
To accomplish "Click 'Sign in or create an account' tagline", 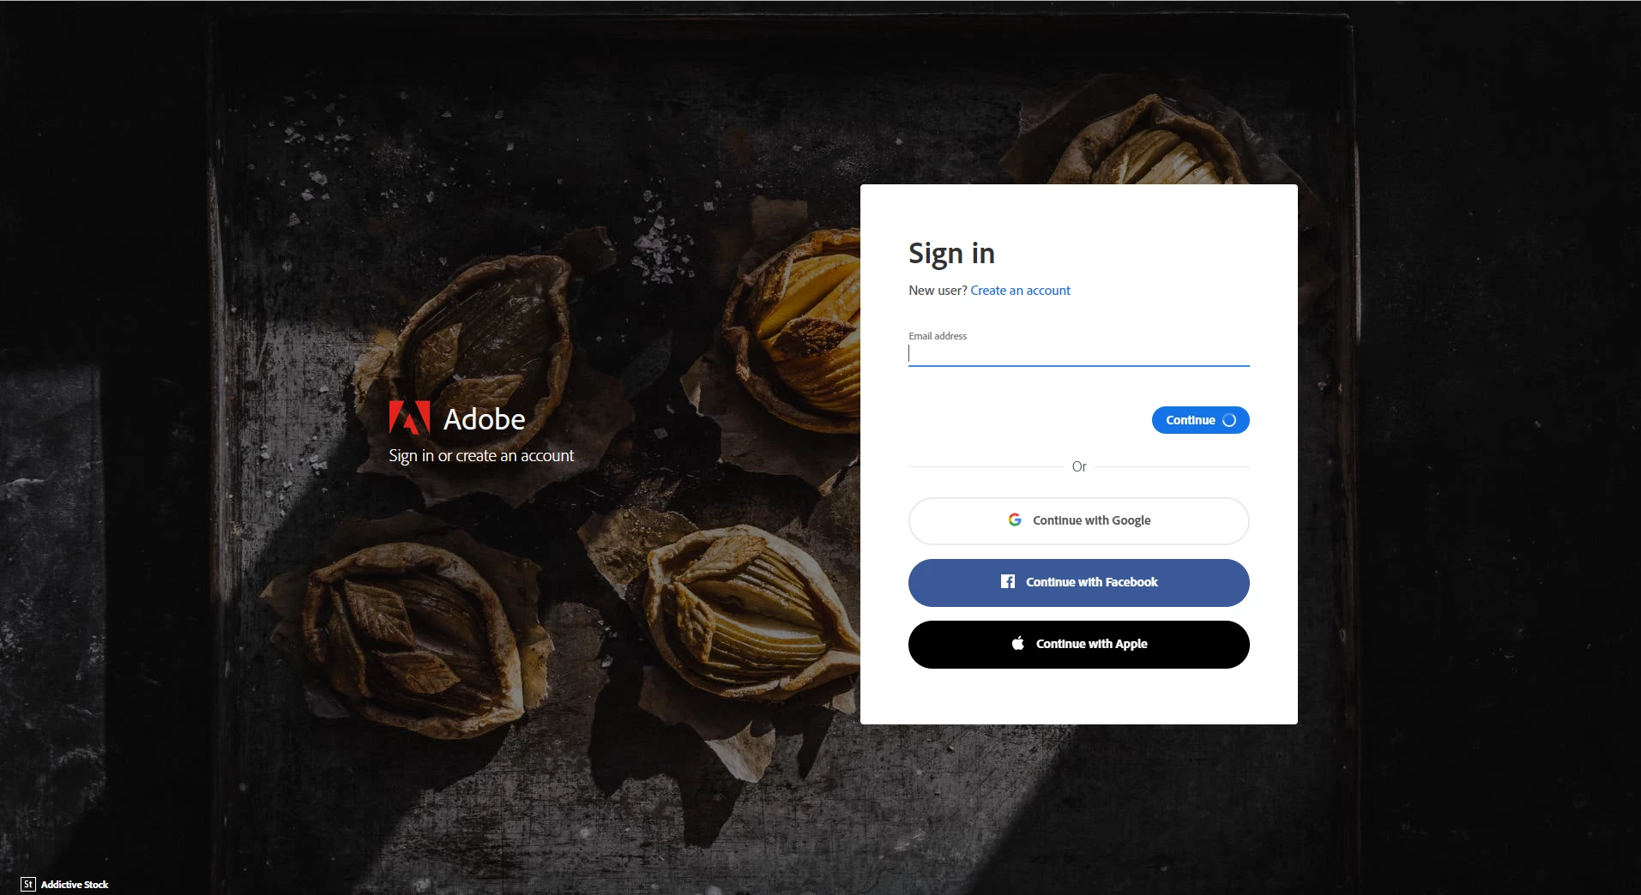I will [481, 456].
